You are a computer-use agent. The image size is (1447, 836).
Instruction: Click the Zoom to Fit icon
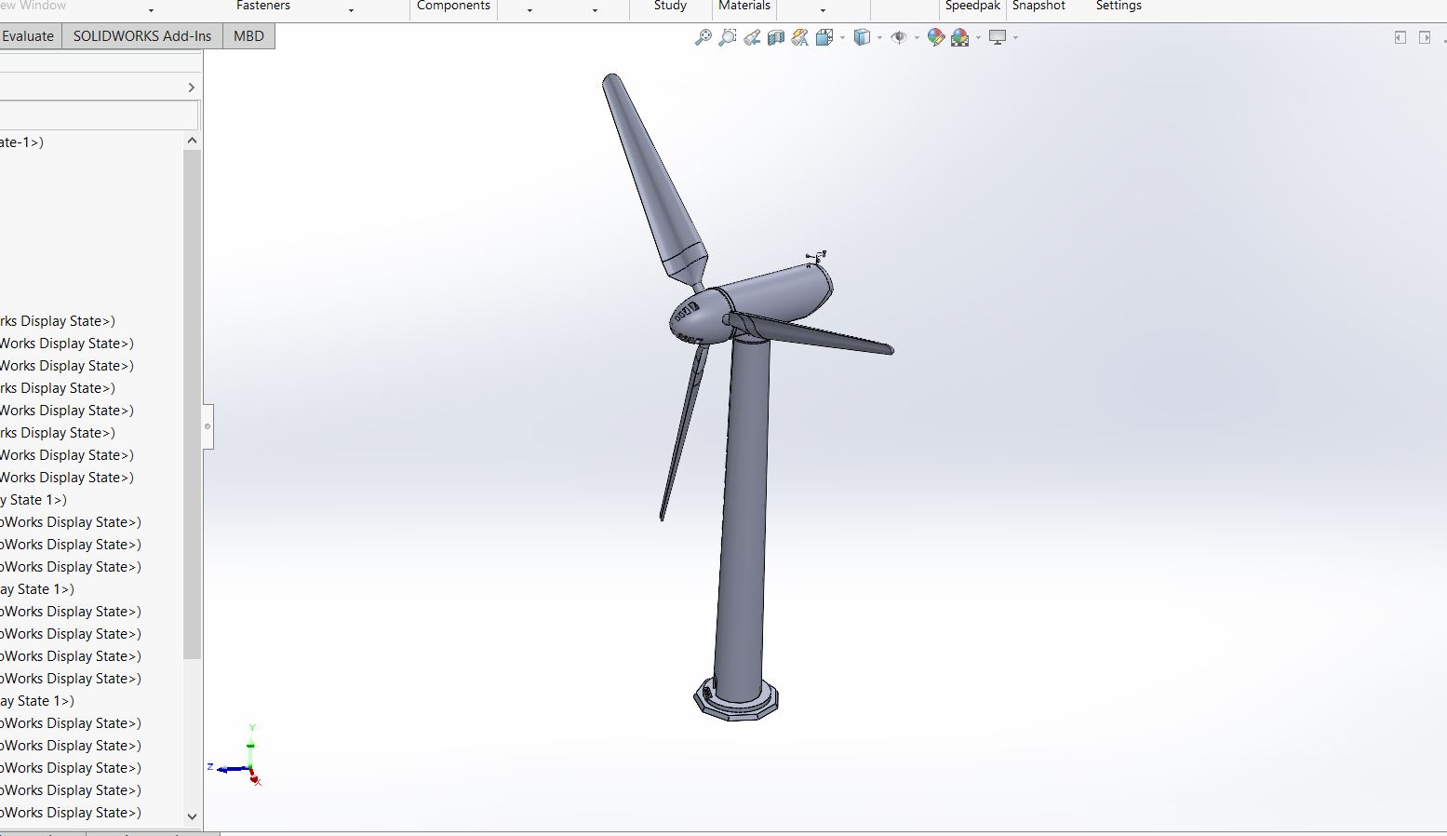[703, 37]
